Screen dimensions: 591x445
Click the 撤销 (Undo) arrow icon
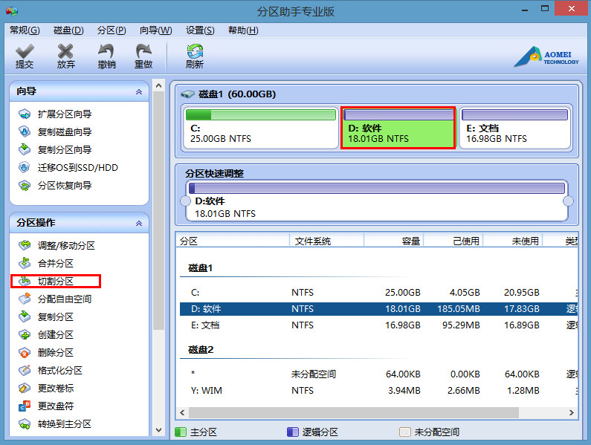click(x=106, y=51)
